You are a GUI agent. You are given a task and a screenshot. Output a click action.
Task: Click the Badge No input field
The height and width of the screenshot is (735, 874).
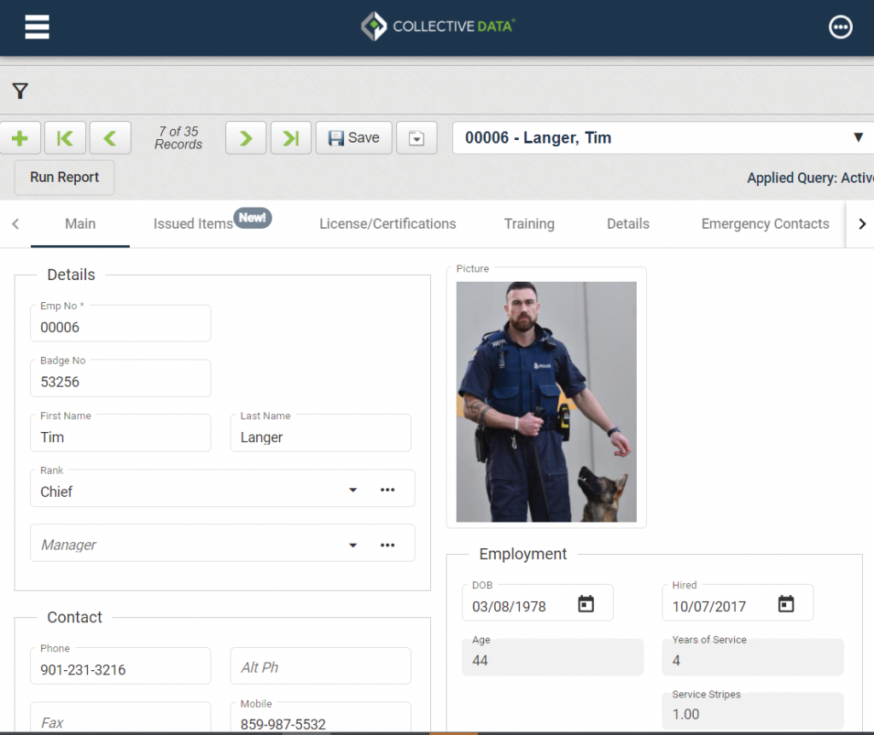click(x=120, y=382)
